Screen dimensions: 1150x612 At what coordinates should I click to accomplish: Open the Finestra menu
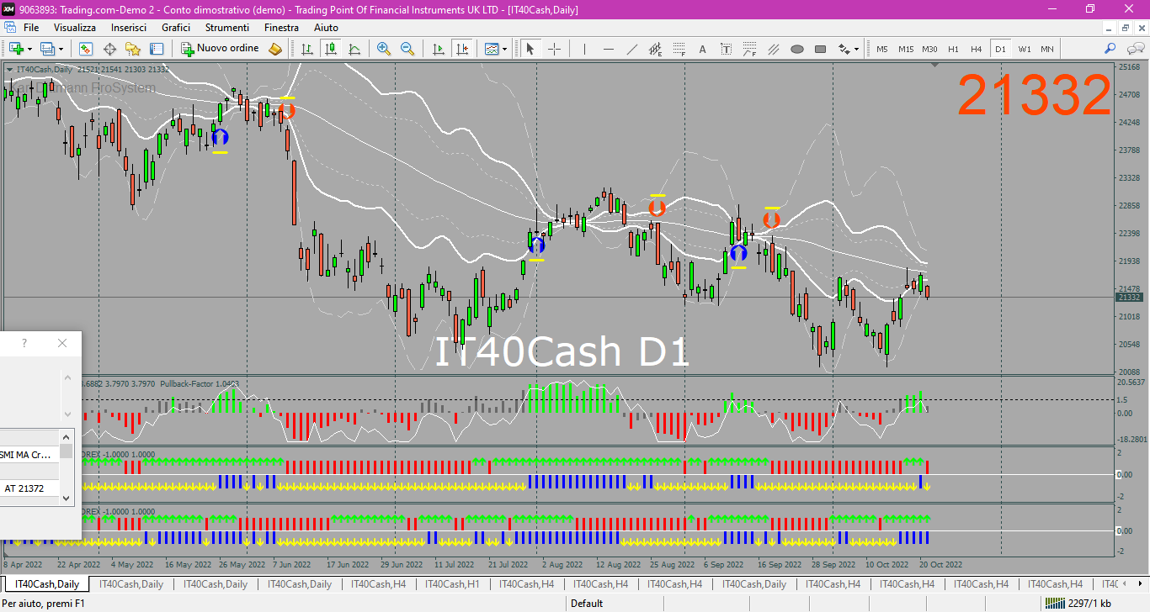click(x=281, y=28)
